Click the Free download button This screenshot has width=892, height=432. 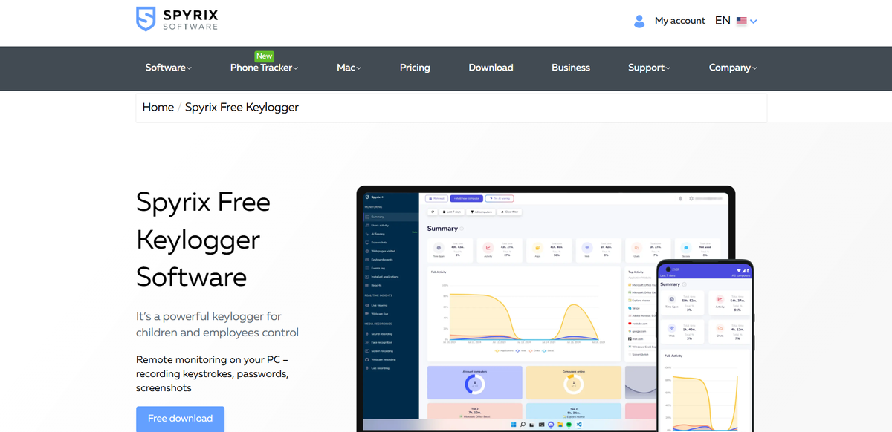point(180,419)
